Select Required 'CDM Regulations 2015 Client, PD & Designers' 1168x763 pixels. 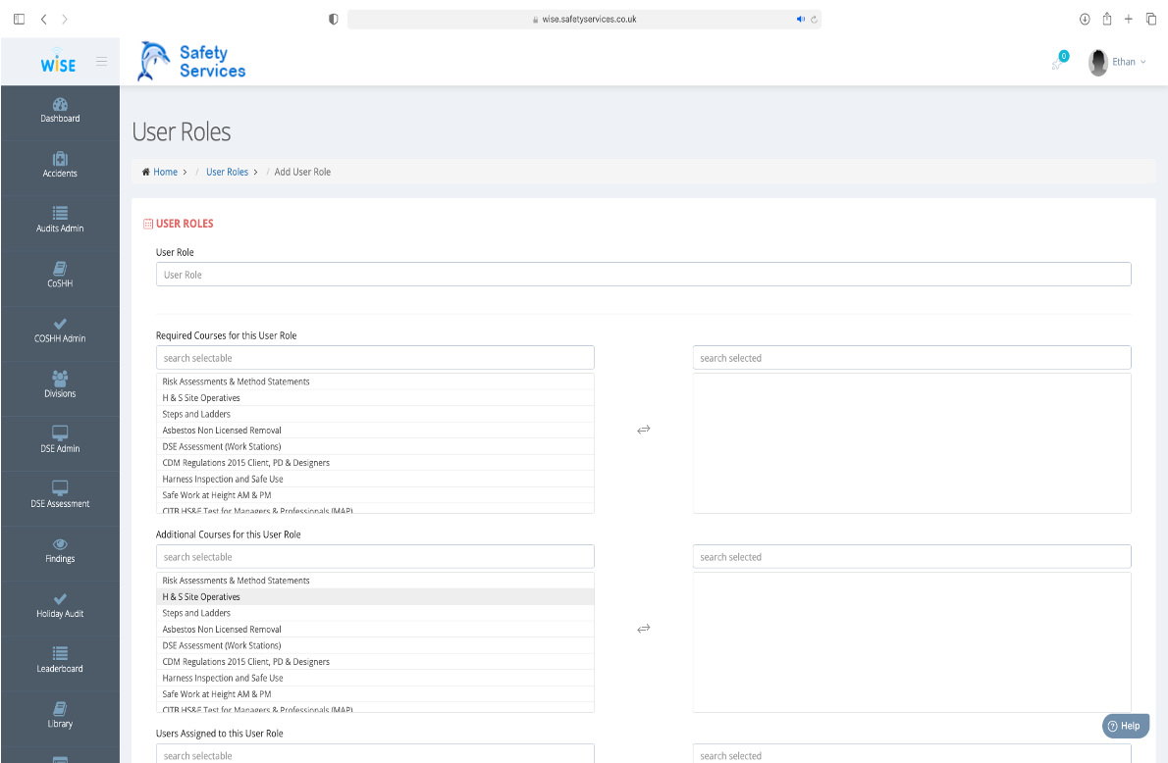375,463
